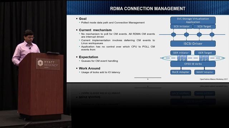Click the iSER Initiator box
Image resolution: width=229 pixels, height=128 pixels.
[x=181, y=53]
